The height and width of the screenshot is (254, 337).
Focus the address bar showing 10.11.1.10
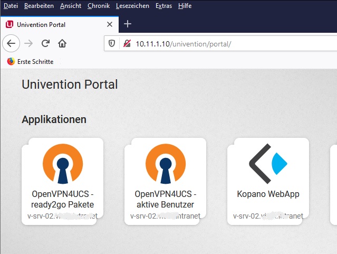(x=220, y=44)
